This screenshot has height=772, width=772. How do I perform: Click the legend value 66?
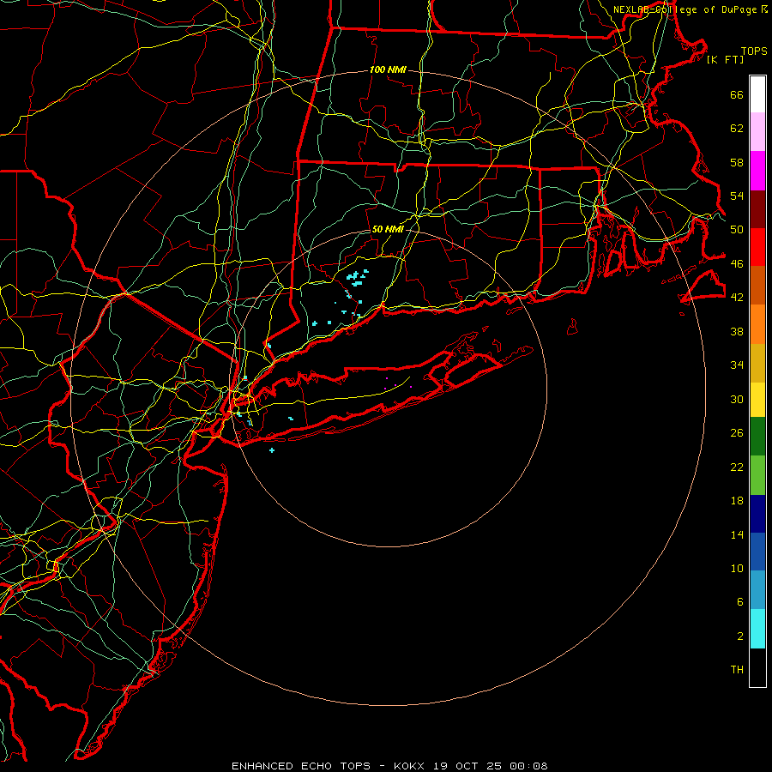click(737, 94)
